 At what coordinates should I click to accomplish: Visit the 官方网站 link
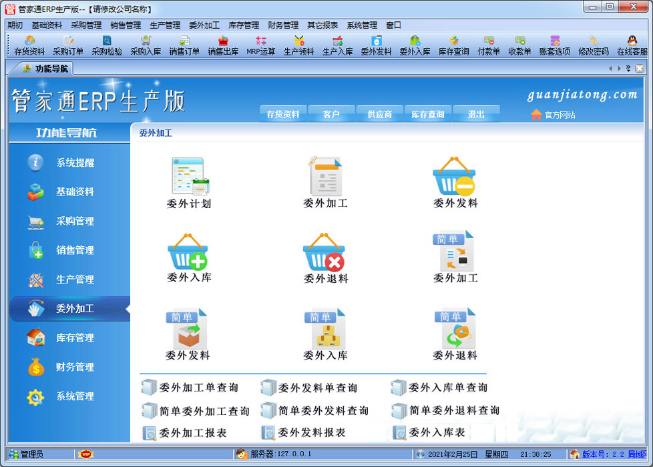[559, 115]
